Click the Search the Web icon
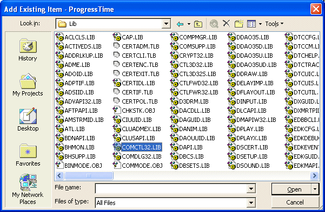 [x=214, y=24]
